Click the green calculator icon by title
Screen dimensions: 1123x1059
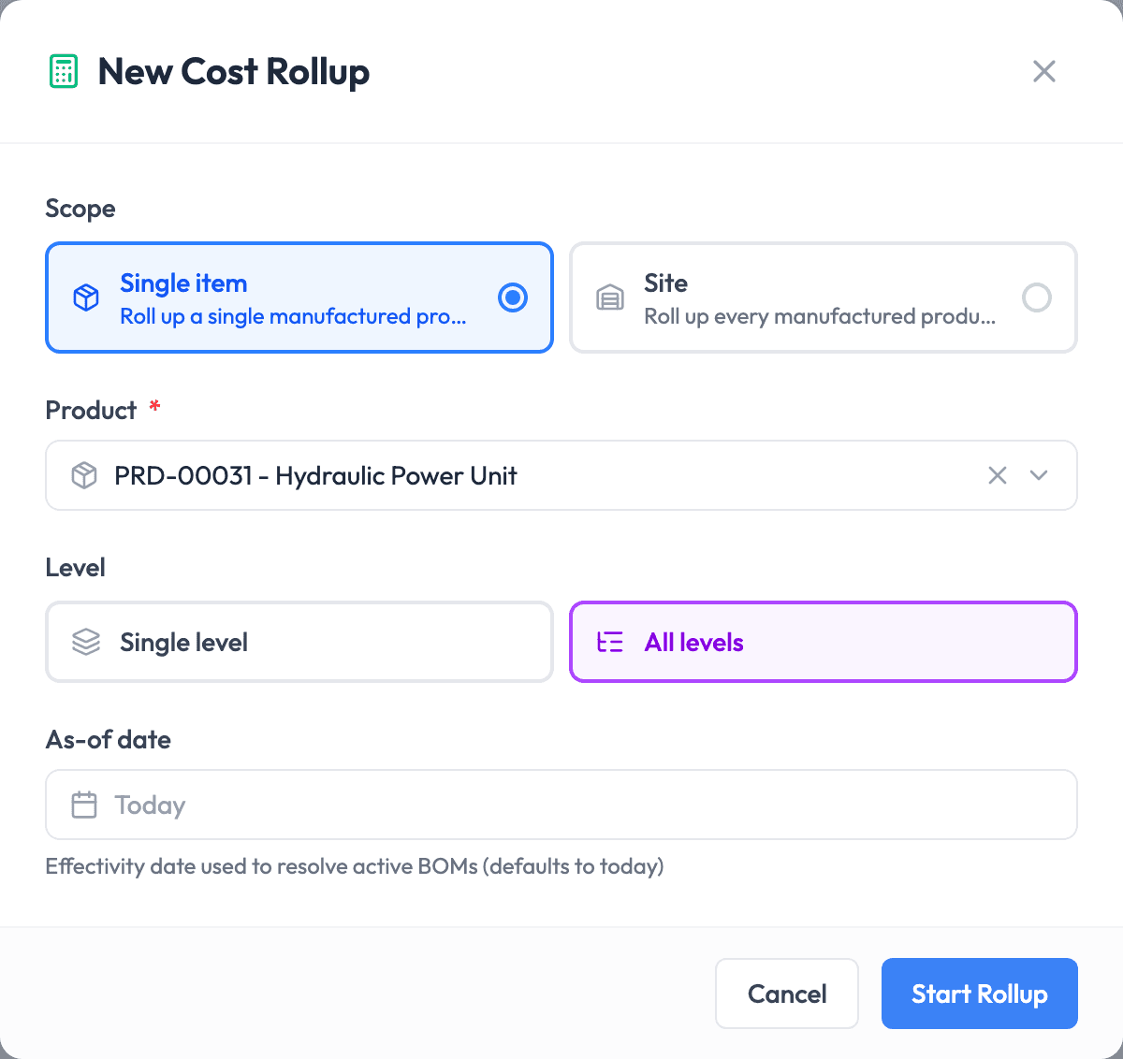64,71
